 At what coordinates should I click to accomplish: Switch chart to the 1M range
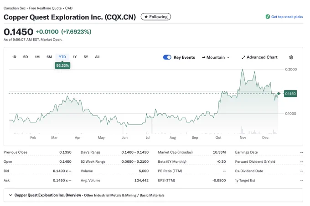[37, 57]
